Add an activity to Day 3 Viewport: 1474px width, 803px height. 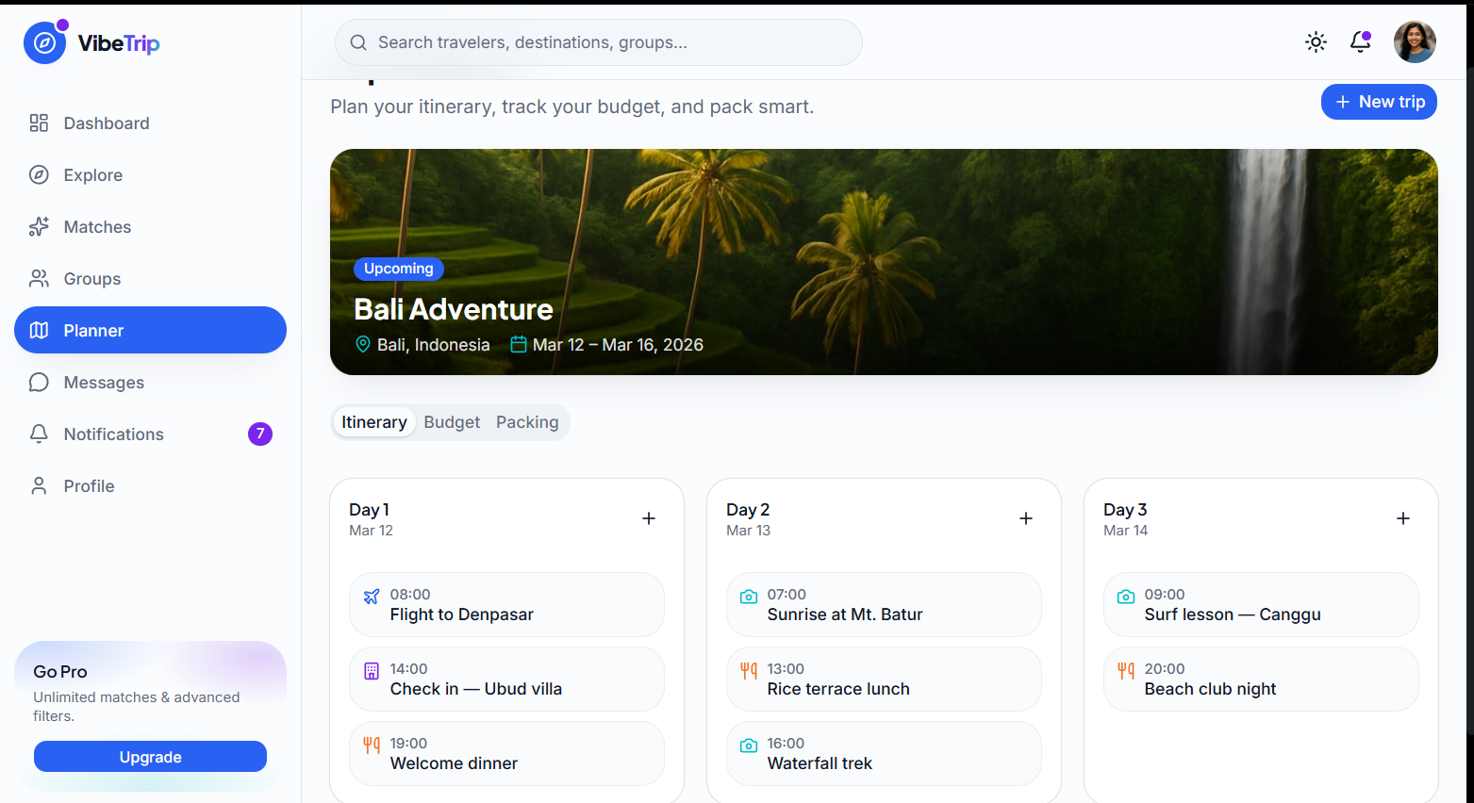[1403, 518]
